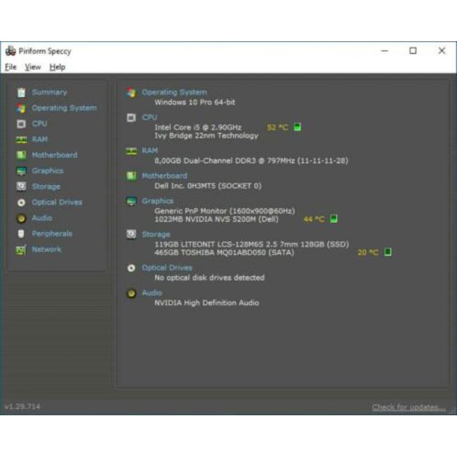The height and width of the screenshot is (457, 457).
Task: Click the Check for updates link
Action: 408,407
